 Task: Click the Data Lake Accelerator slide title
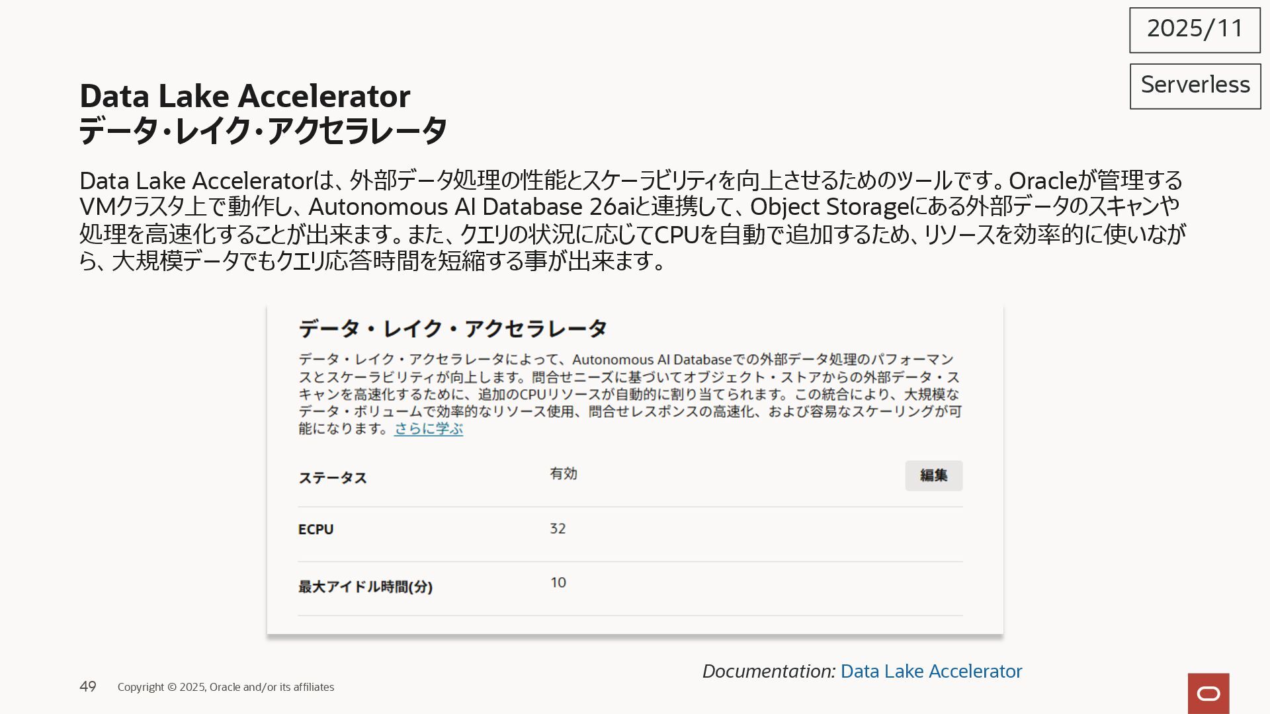point(245,96)
